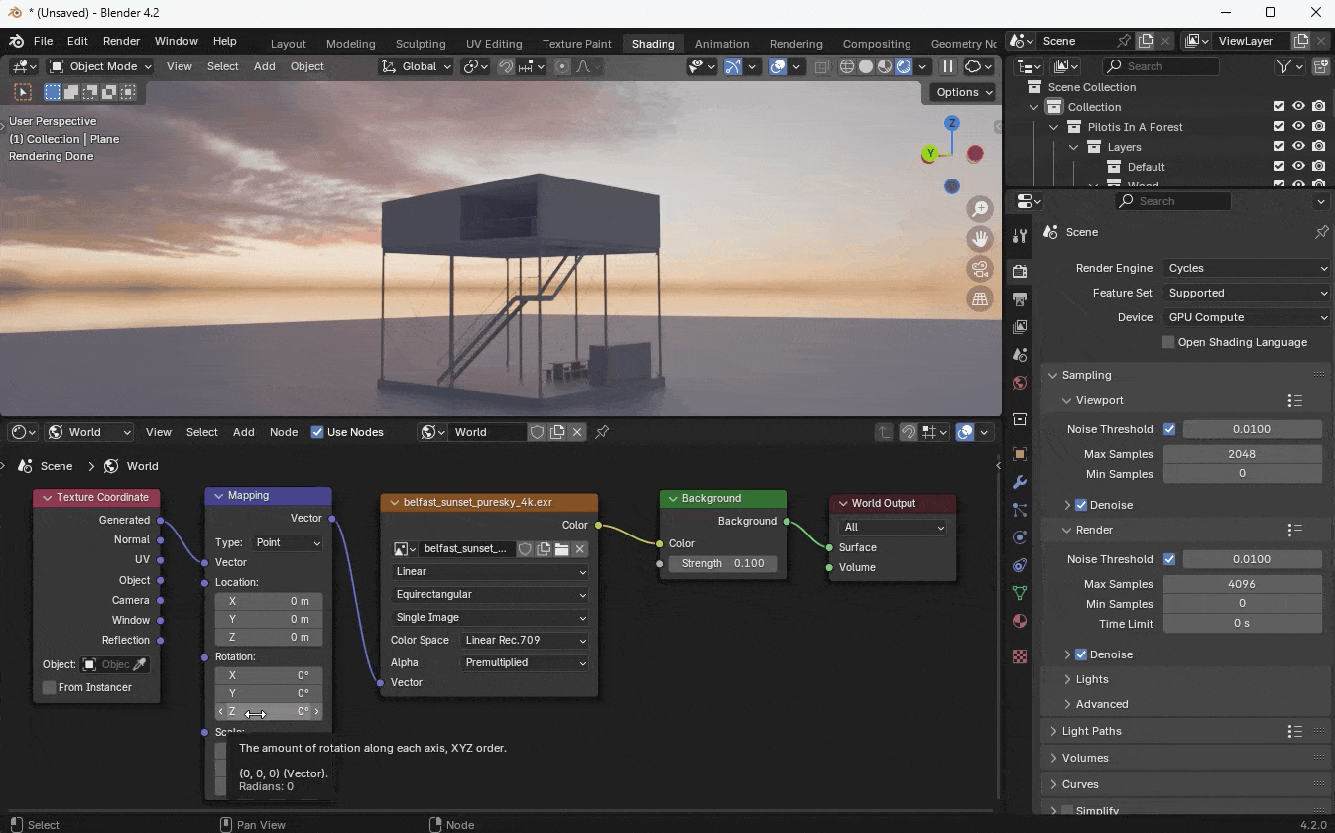Click the viewport pan hand gizmo
Image resolution: width=1335 pixels, height=833 pixels.
tap(980, 239)
